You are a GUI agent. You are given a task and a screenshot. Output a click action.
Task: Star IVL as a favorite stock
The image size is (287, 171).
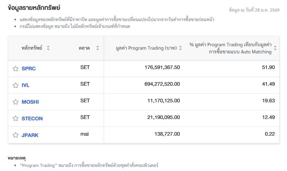15,85
